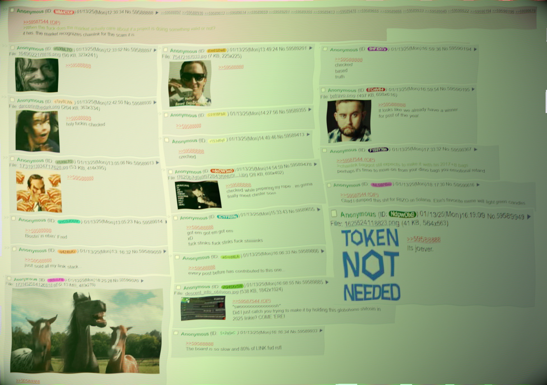Expand grinning face thumbnail in post 59588897

[x=37, y=75]
